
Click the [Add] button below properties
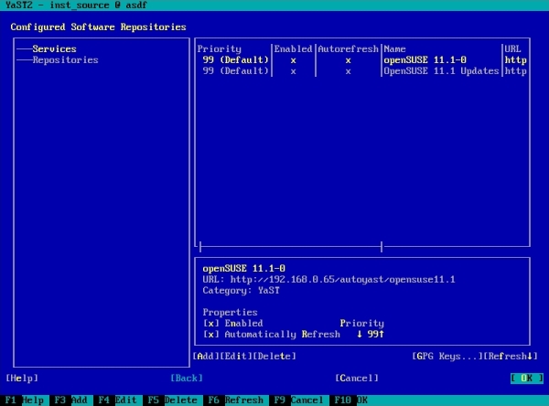point(206,357)
